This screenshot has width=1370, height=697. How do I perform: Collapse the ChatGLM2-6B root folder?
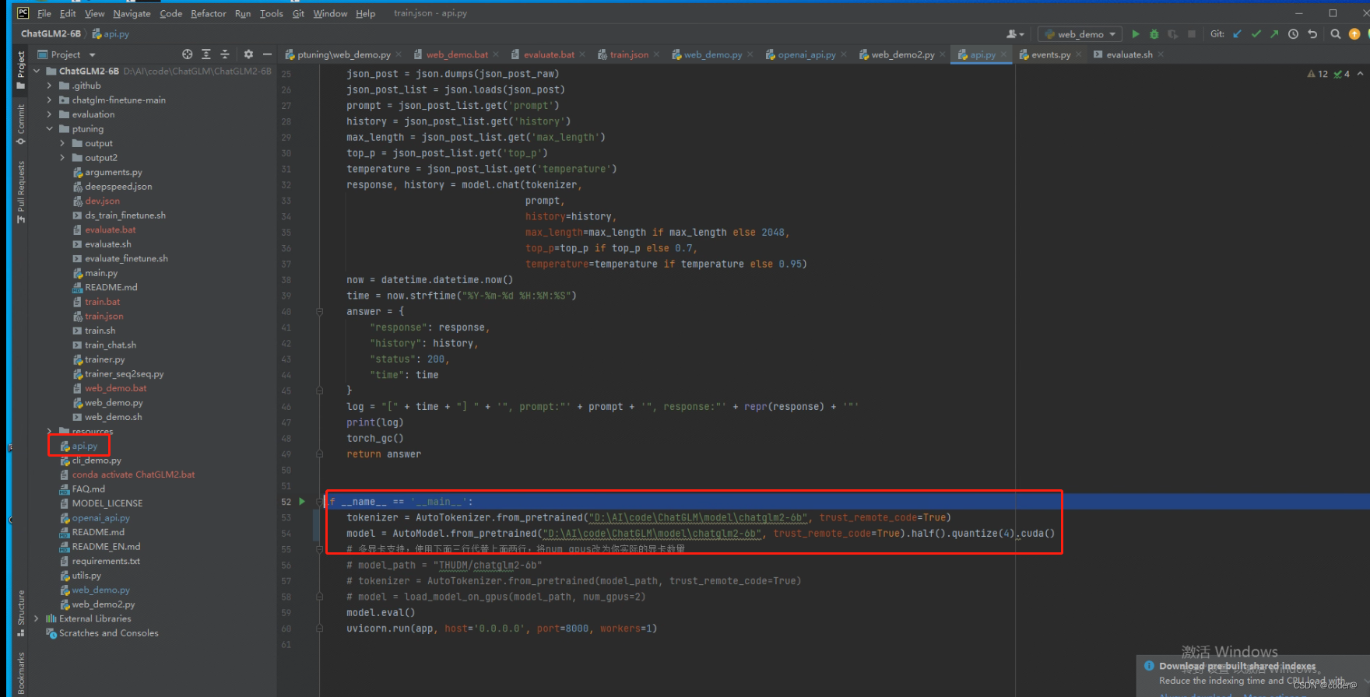pos(37,71)
